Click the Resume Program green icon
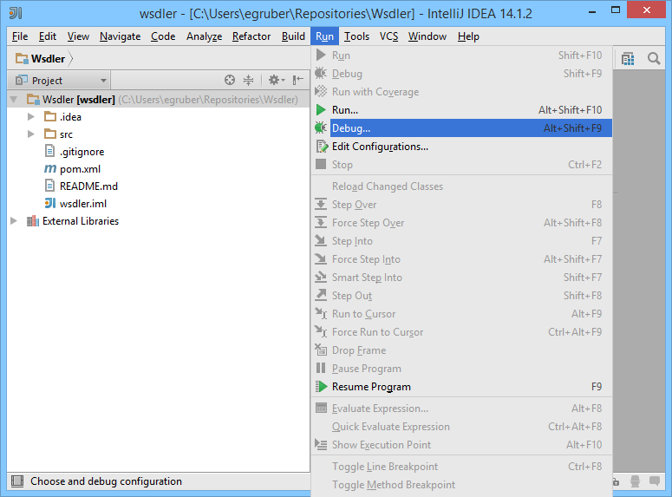Viewport: 672px width, 497px height. pos(321,386)
